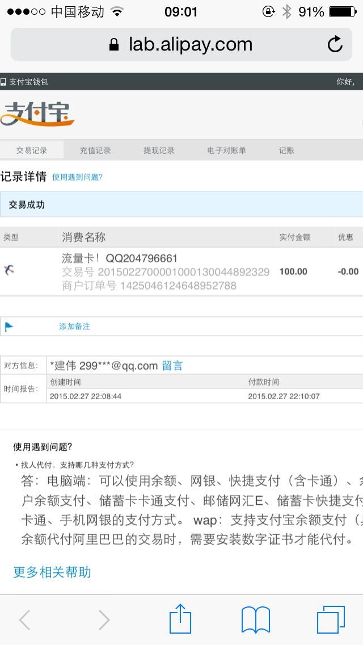
Task: Tap the reload page icon in address bar
Action: pos(335,44)
